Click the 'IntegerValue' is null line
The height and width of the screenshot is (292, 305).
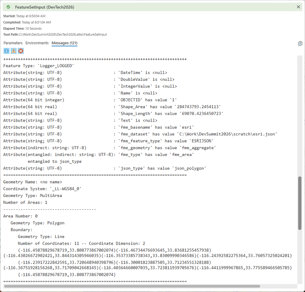[x=90, y=86]
